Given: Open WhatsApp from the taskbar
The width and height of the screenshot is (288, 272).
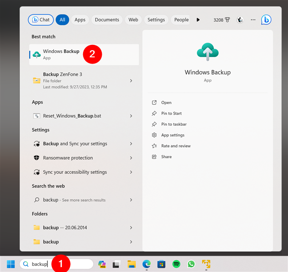Looking at the screenshot, I should 191,264.
